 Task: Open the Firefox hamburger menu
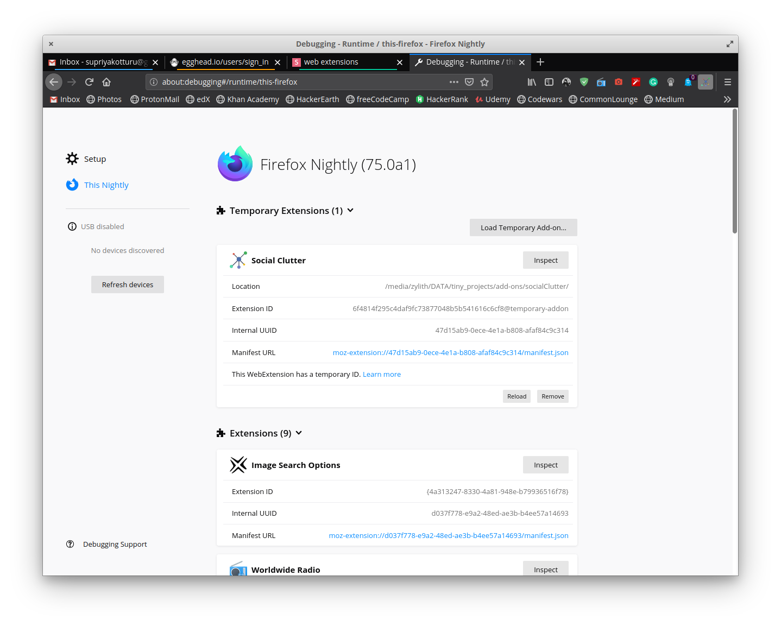728,82
